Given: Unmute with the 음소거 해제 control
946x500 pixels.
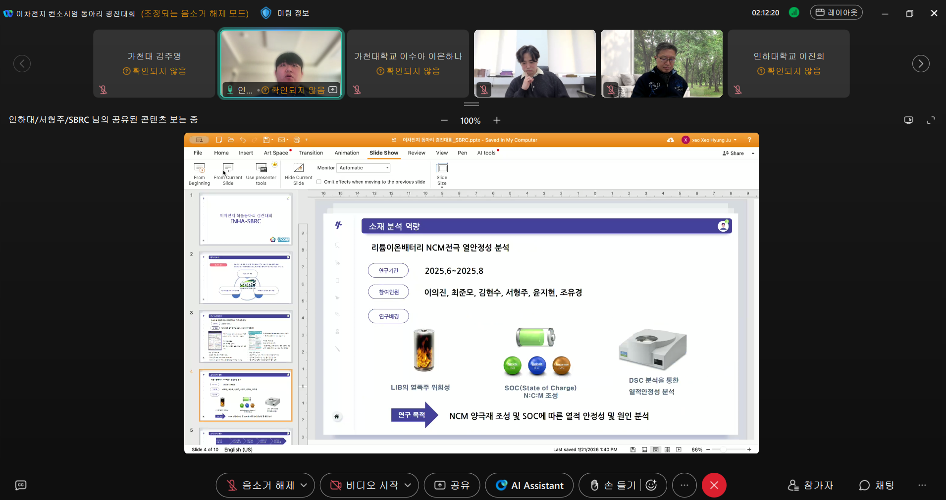Looking at the screenshot, I should tap(260, 485).
